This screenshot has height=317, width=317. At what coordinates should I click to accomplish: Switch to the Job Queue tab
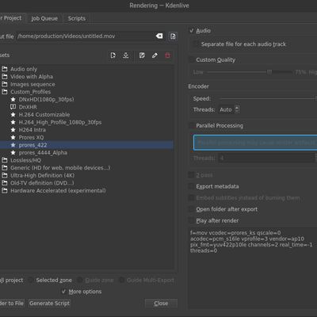[x=44, y=18]
